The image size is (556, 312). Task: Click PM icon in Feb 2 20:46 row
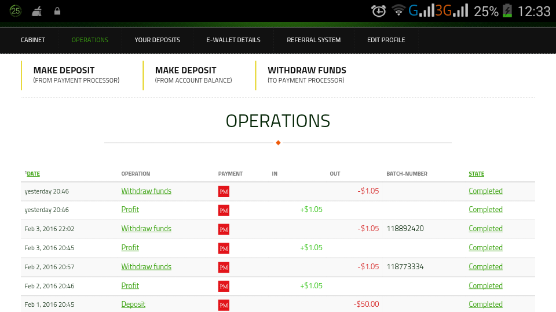click(x=224, y=286)
